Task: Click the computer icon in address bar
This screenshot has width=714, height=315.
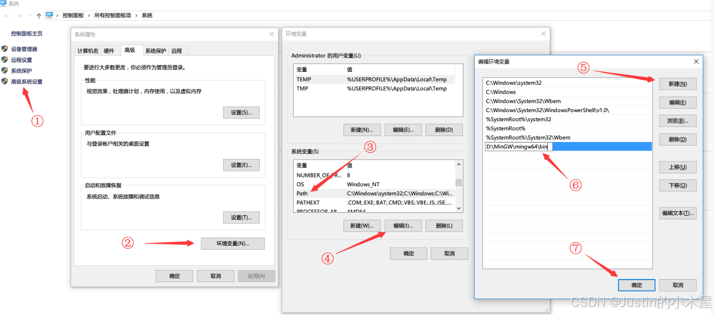Action: pyautogui.click(x=49, y=15)
